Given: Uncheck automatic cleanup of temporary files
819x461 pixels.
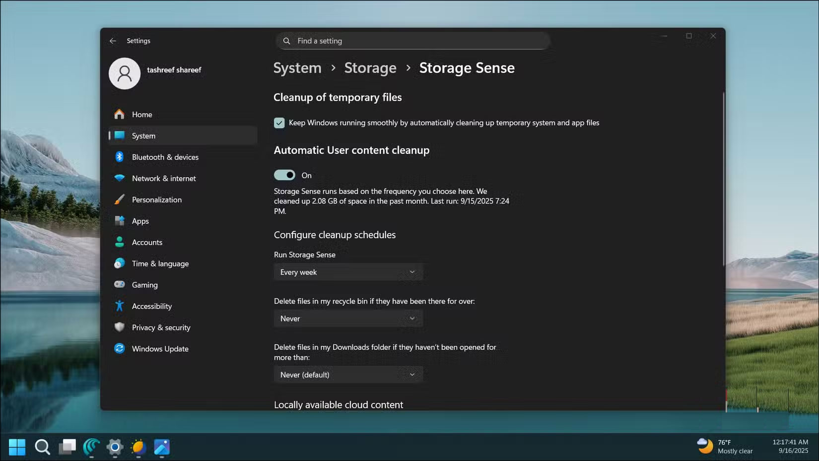Looking at the screenshot, I should click(x=279, y=123).
